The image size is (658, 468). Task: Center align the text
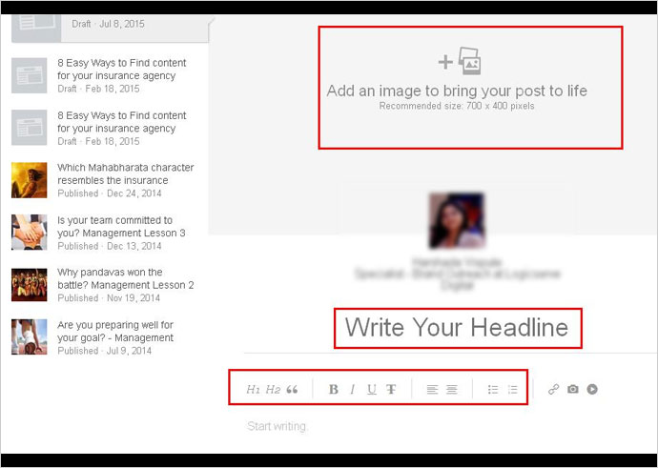(452, 390)
